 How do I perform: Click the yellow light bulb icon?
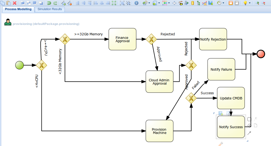pos(245,3)
